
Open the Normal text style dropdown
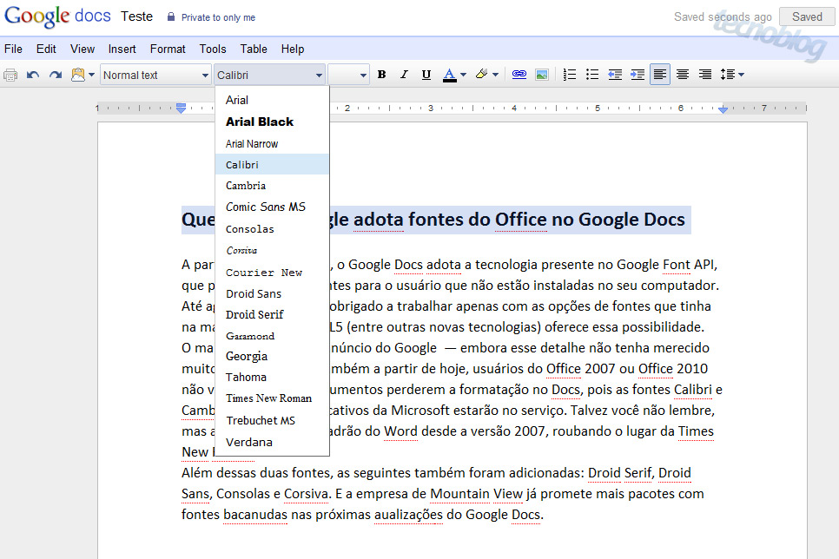155,75
